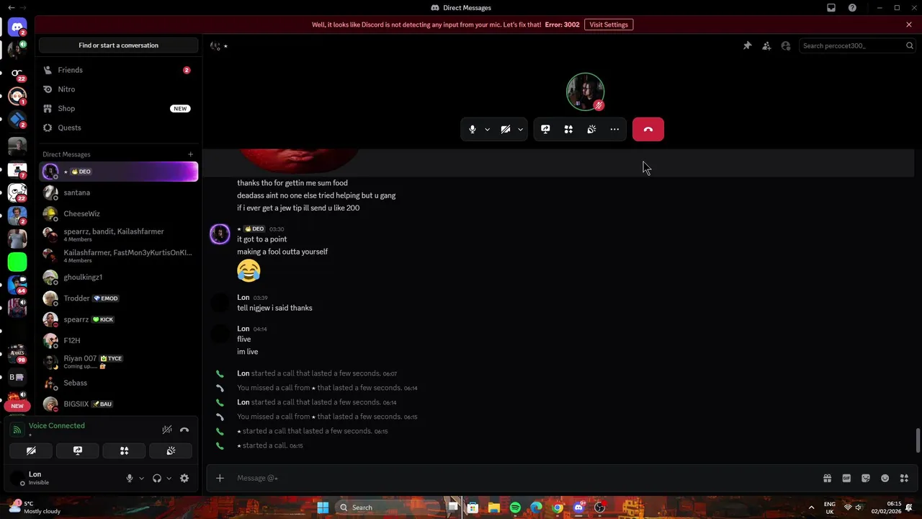Open DM with Sebass

coord(118,383)
